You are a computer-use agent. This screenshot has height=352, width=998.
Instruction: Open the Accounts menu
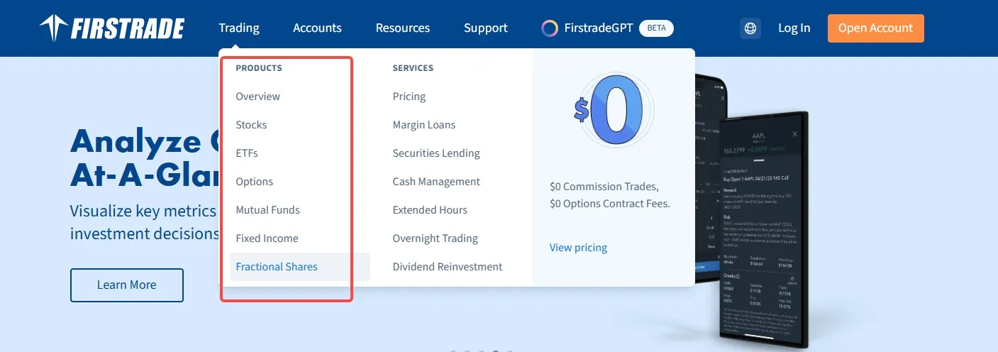[317, 28]
